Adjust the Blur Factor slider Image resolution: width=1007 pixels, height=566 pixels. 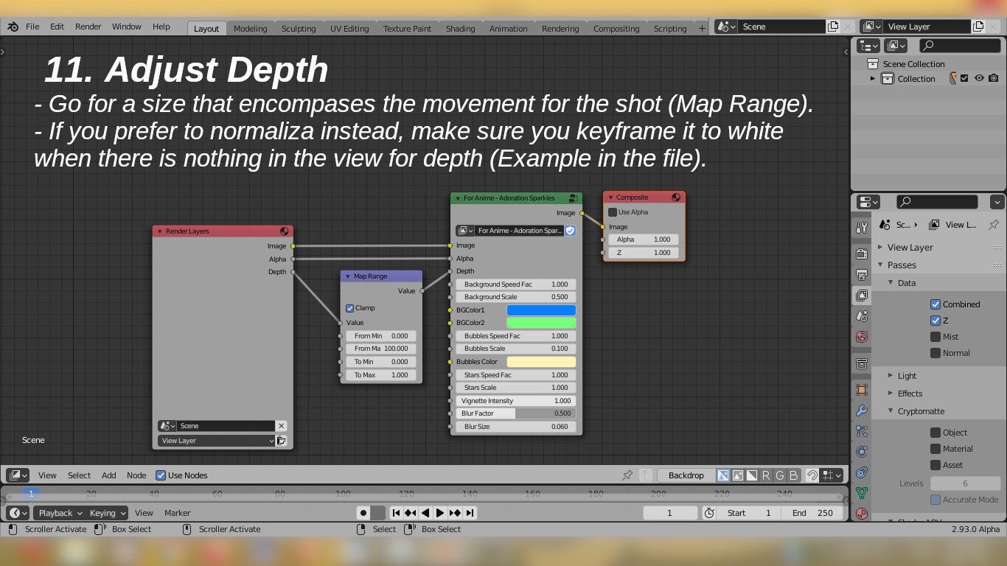[x=516, y=413]
